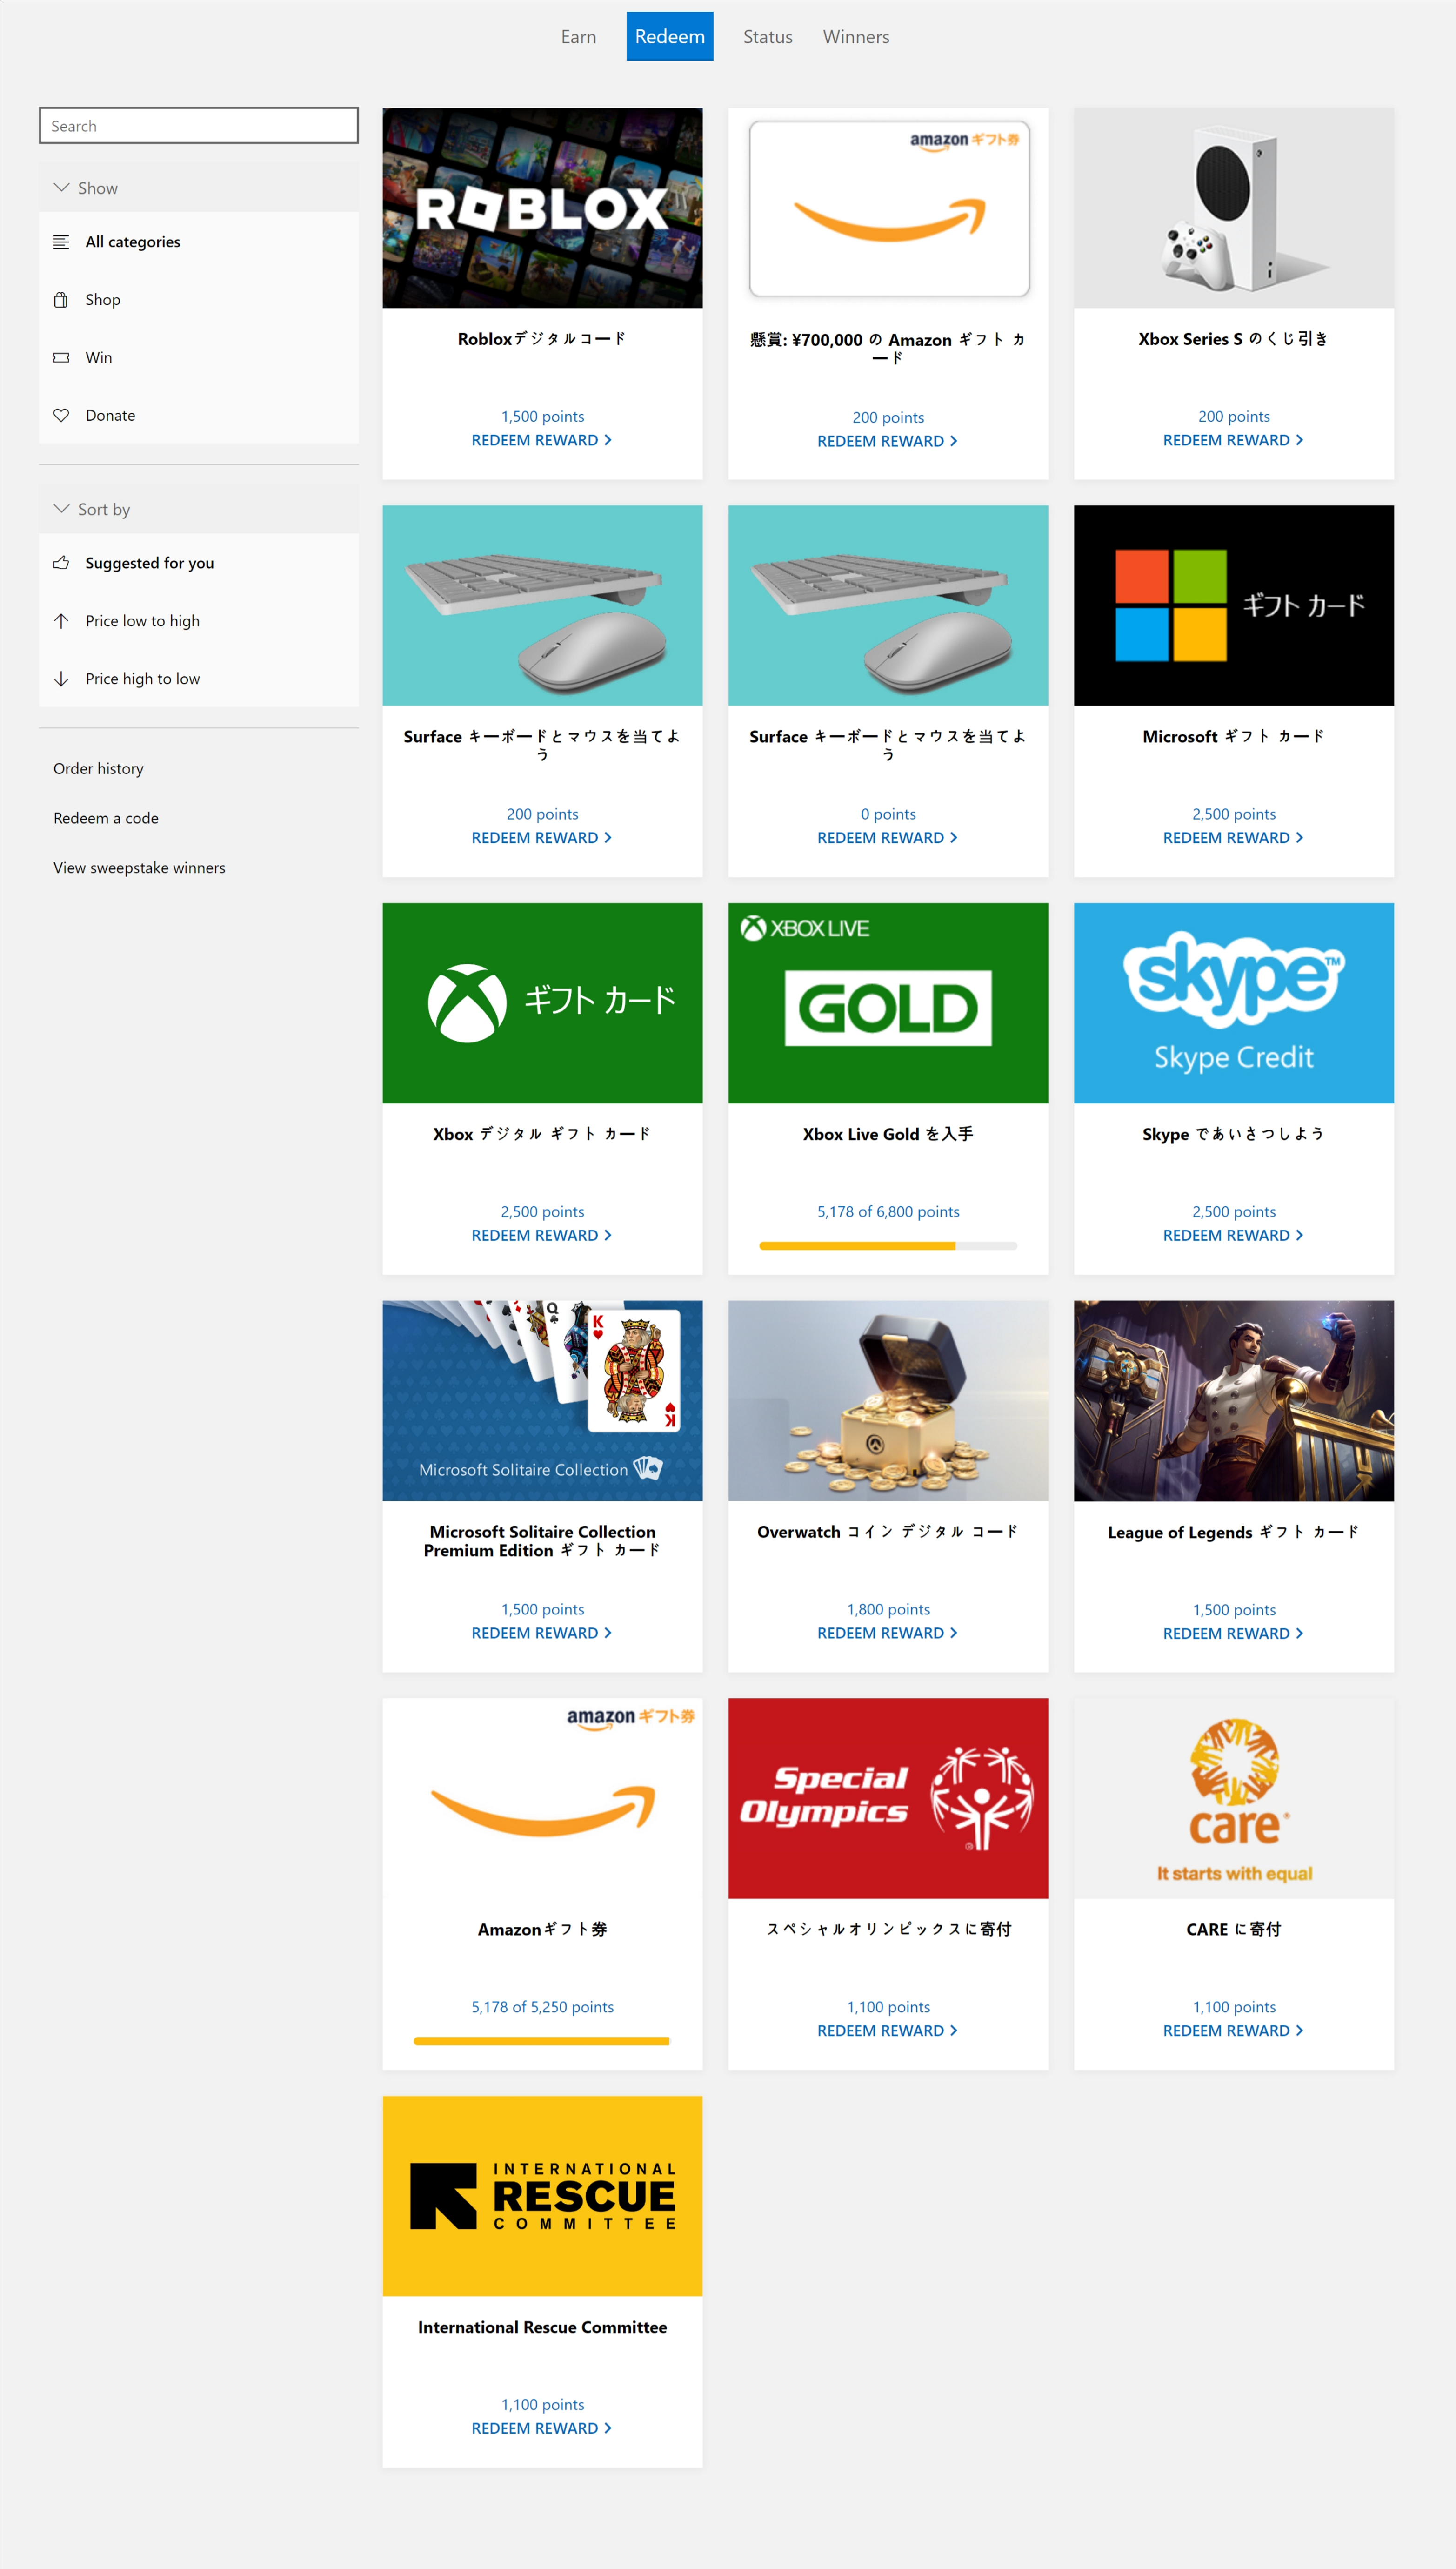Click the chevron next to Roblox Redeem Reward
Image resolution: width=1456 pixels, height=2569 pixels.
click(x=608, y=440)
